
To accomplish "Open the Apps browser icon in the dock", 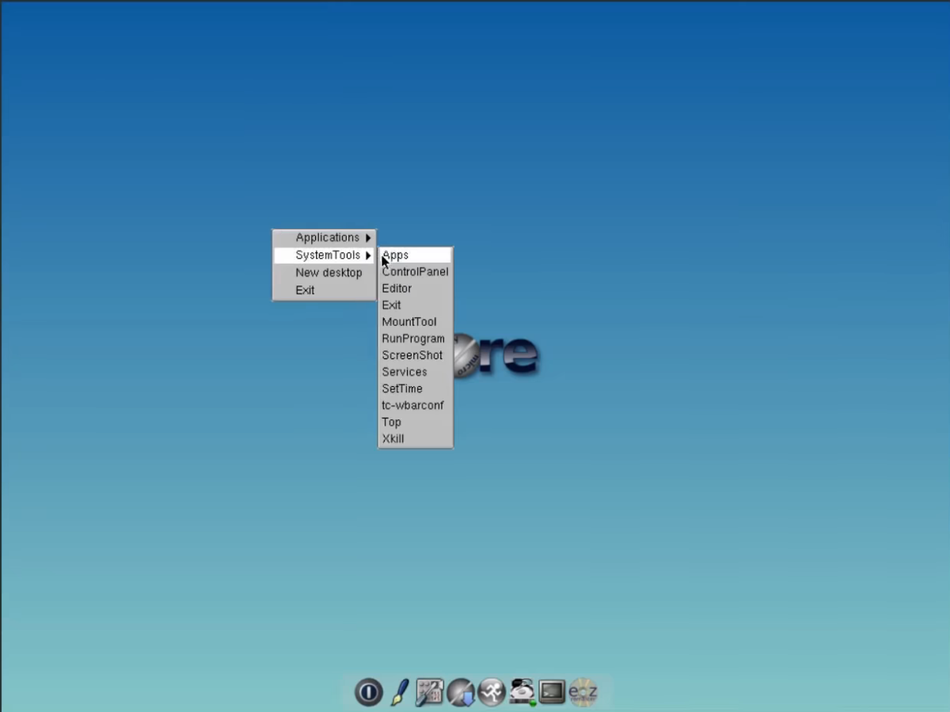I will [461, 692].
